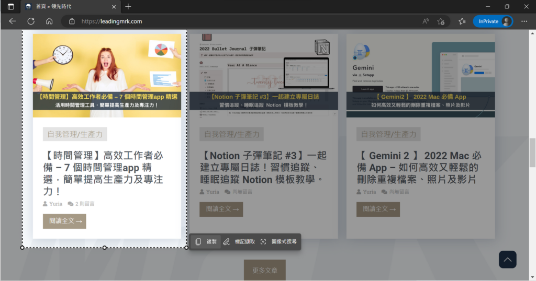Click 尚無留言 on the Gemini card
Viewport: 536px width, 281px height.
click(399, 192)
